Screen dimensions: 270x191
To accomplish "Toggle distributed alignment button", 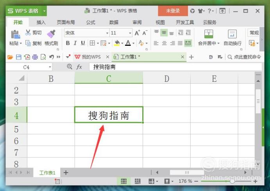I will [x=188, y=43].
